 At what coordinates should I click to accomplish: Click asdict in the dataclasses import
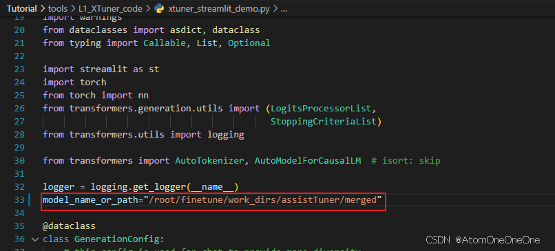coord(186,30)
